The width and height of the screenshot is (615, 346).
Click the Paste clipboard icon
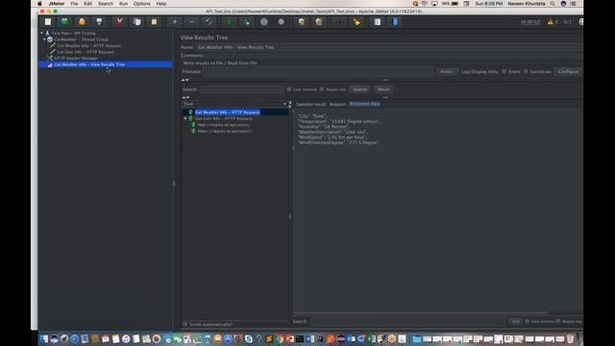click(x=154, y=22)
